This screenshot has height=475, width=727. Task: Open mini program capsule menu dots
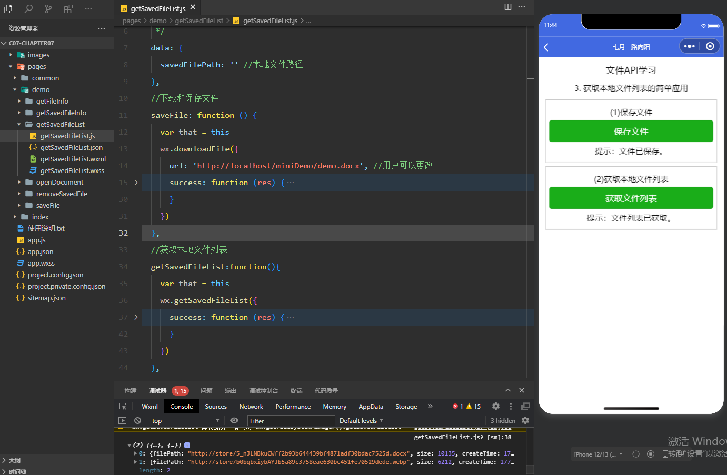tap(690, 46)
